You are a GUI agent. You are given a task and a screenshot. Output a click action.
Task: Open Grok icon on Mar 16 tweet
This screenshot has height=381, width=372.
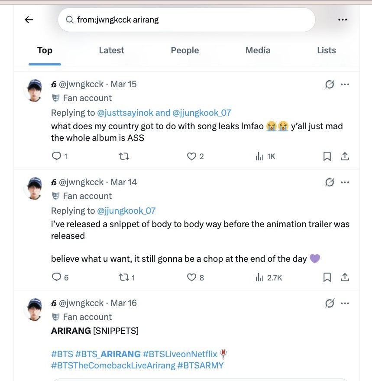(330, 303)
